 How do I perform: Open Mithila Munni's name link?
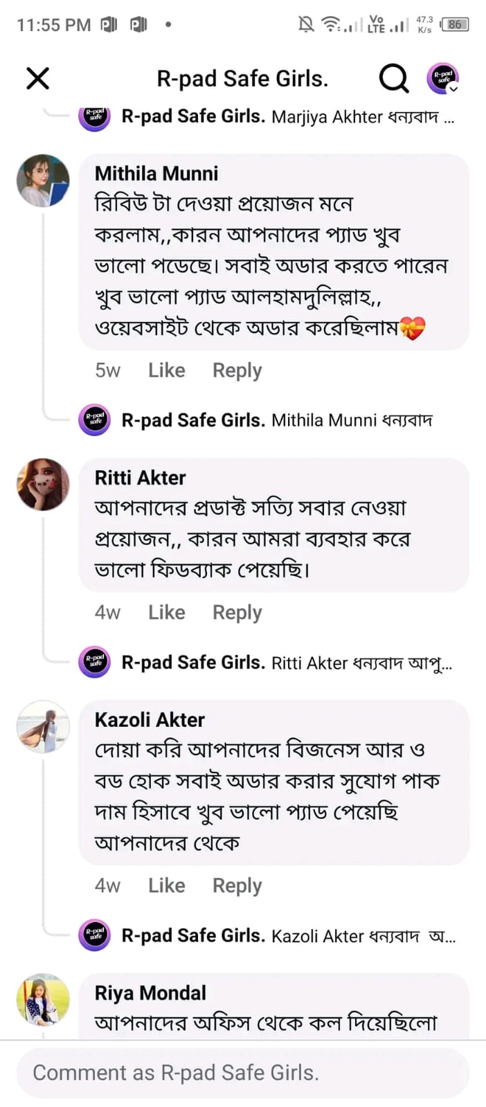click(156, 173)
